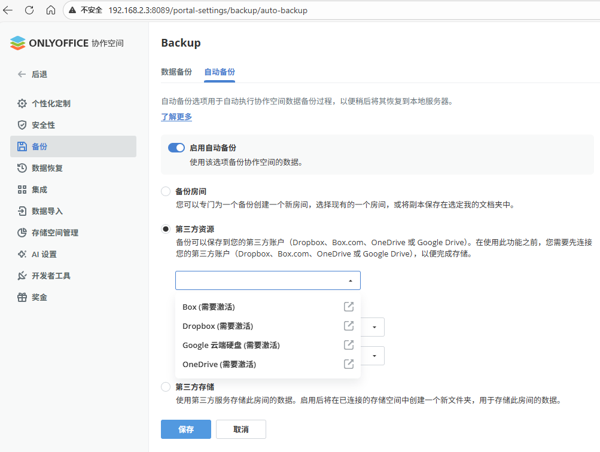600x452 pixels.
Task: Click the browser home icon
Action: [x=51, y=10]
